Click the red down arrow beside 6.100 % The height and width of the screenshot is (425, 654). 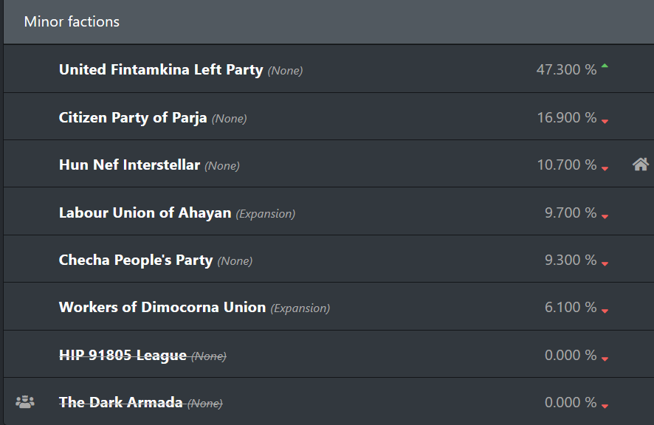coord(605,311)
